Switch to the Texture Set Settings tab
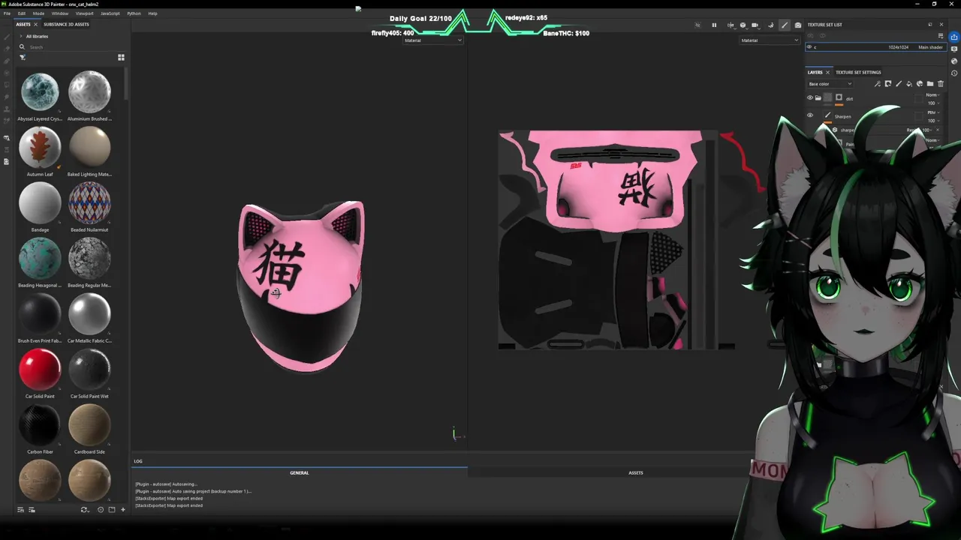Viewport: 961px width, 540px height. [858, 72]
